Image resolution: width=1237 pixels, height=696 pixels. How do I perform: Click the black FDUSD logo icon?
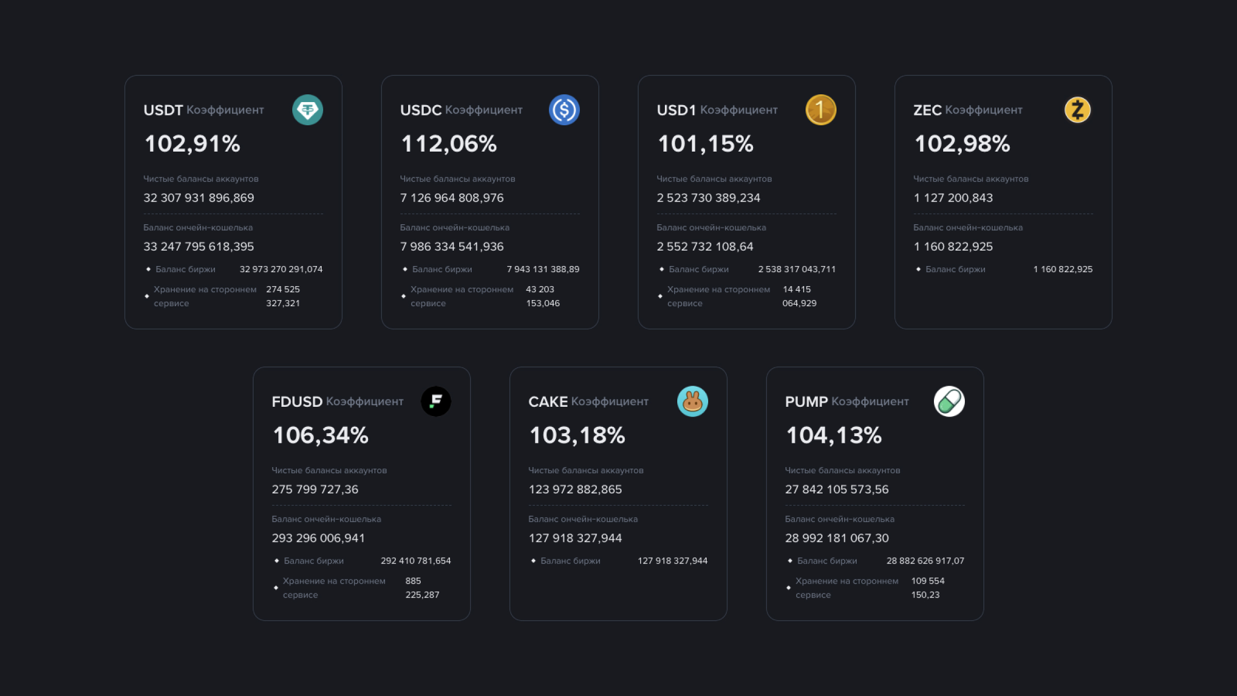pyautogui.click(x=436, y=401)
